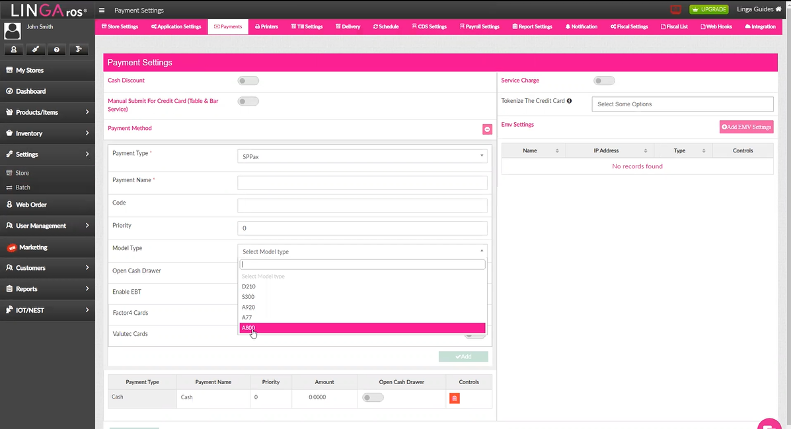791x429 pixels.
Task: Switch to Store Settings tab
Action: point(120,26)
